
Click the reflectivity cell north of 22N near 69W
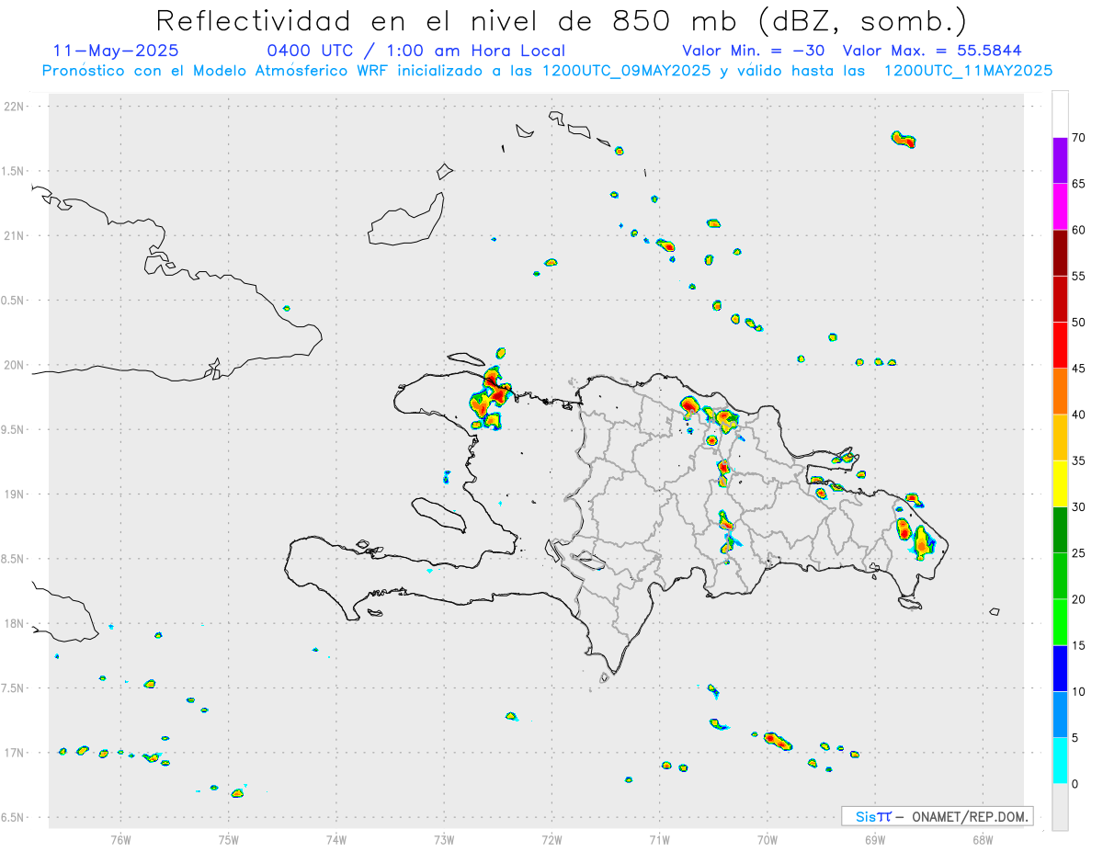pos(904,140)
